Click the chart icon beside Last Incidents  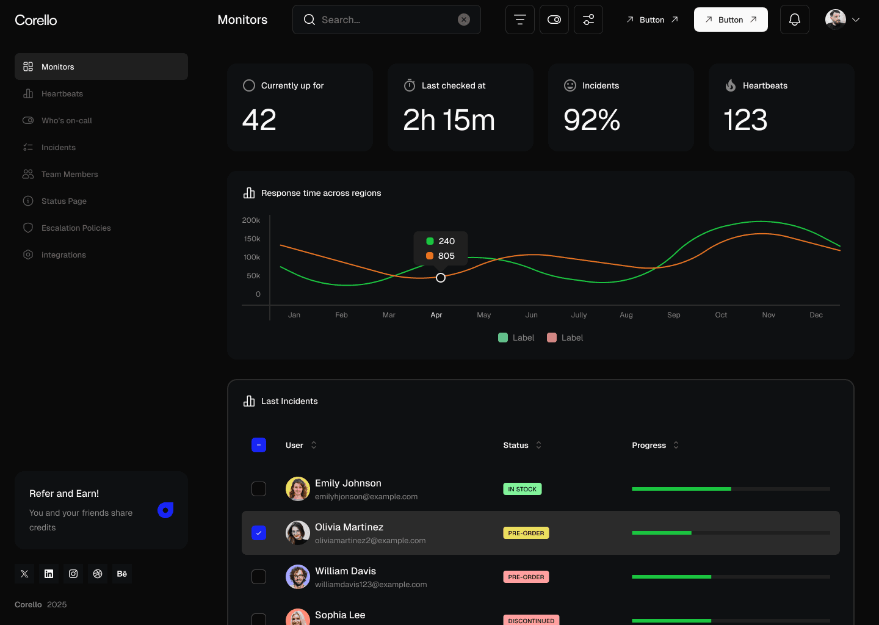249,401
